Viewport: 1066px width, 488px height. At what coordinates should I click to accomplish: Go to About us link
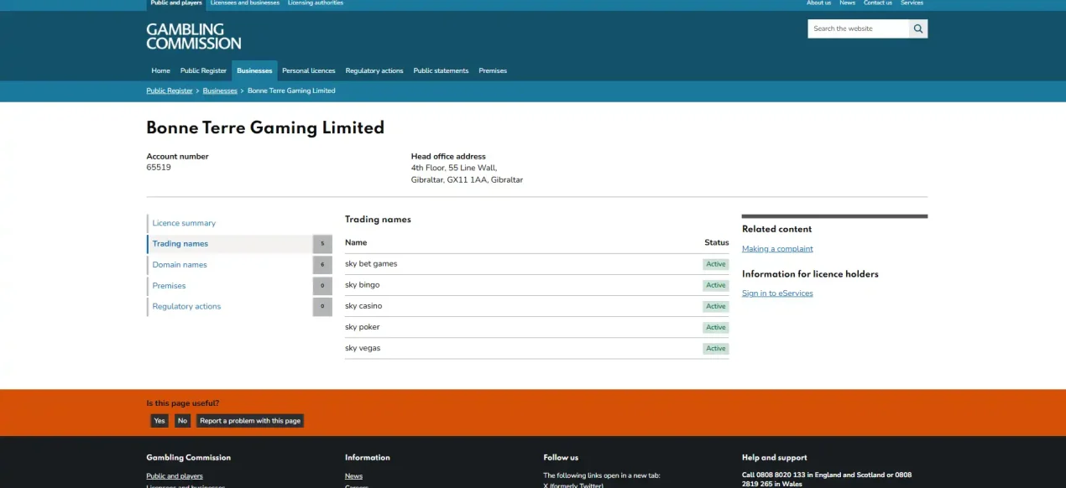(818, 3)
